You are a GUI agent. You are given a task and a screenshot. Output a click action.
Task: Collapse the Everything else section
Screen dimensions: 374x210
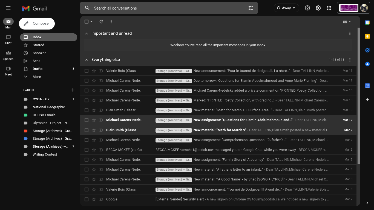click(87, 60)
